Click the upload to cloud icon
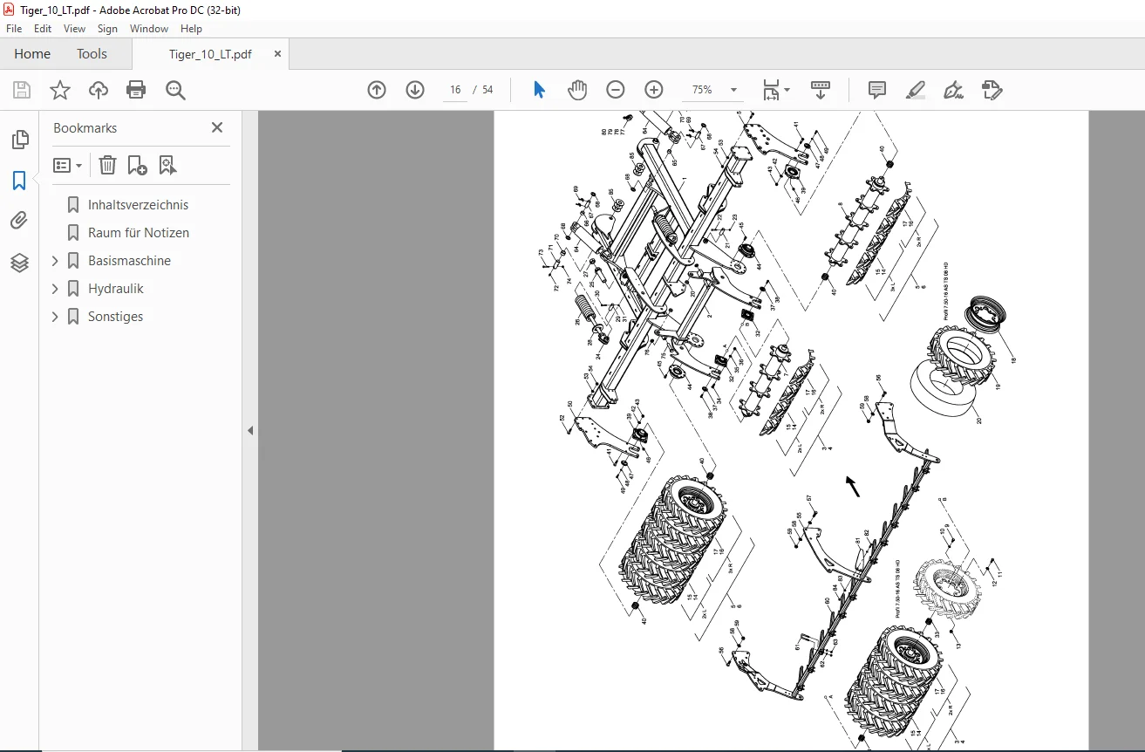Screen dimensions: 1145x752 [x=99, y=90]
